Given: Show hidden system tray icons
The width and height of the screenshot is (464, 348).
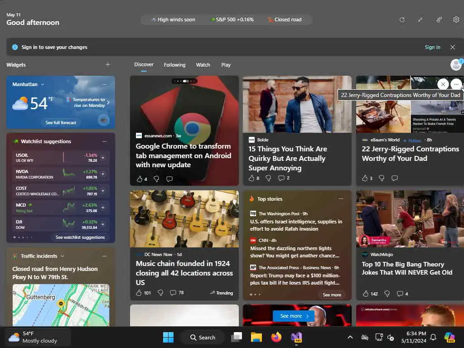Looking at the screenshot, I should pyautogui.click(x=350, y=337).
